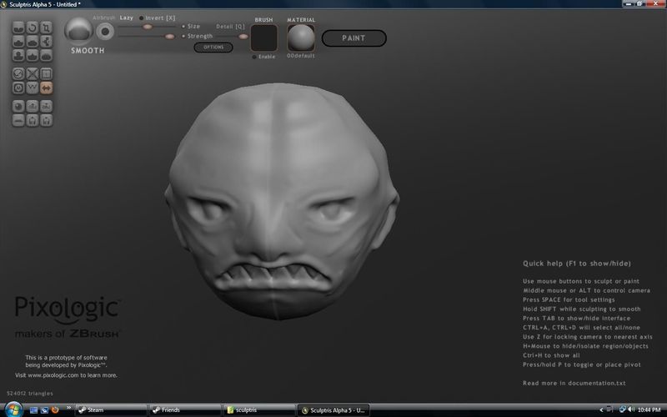
Task: Click the New Sphere icon
Action: (18, 107)
